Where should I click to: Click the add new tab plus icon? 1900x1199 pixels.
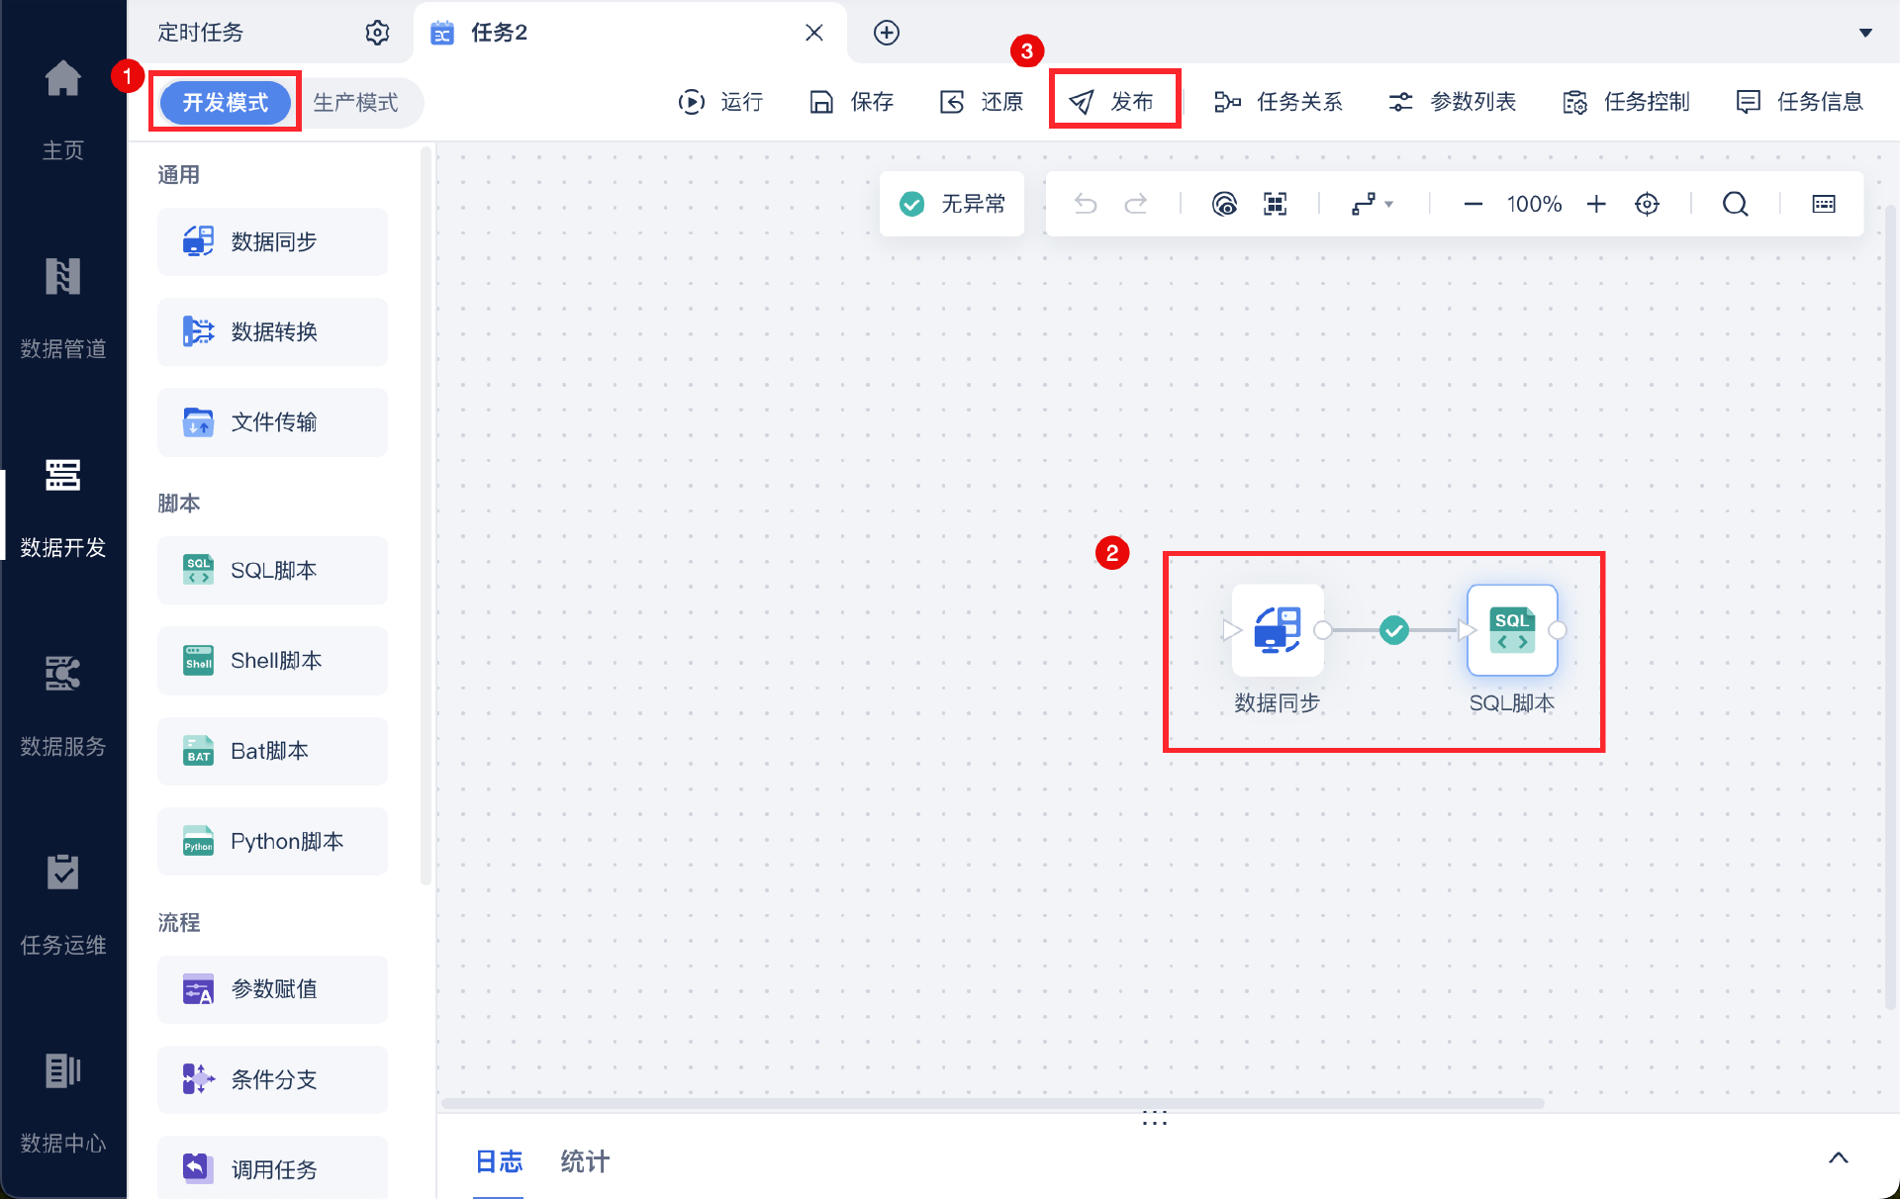pyautogui.click(x=887, y=33)
